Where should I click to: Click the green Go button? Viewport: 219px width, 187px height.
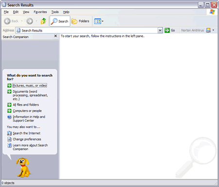click(170, 30)
